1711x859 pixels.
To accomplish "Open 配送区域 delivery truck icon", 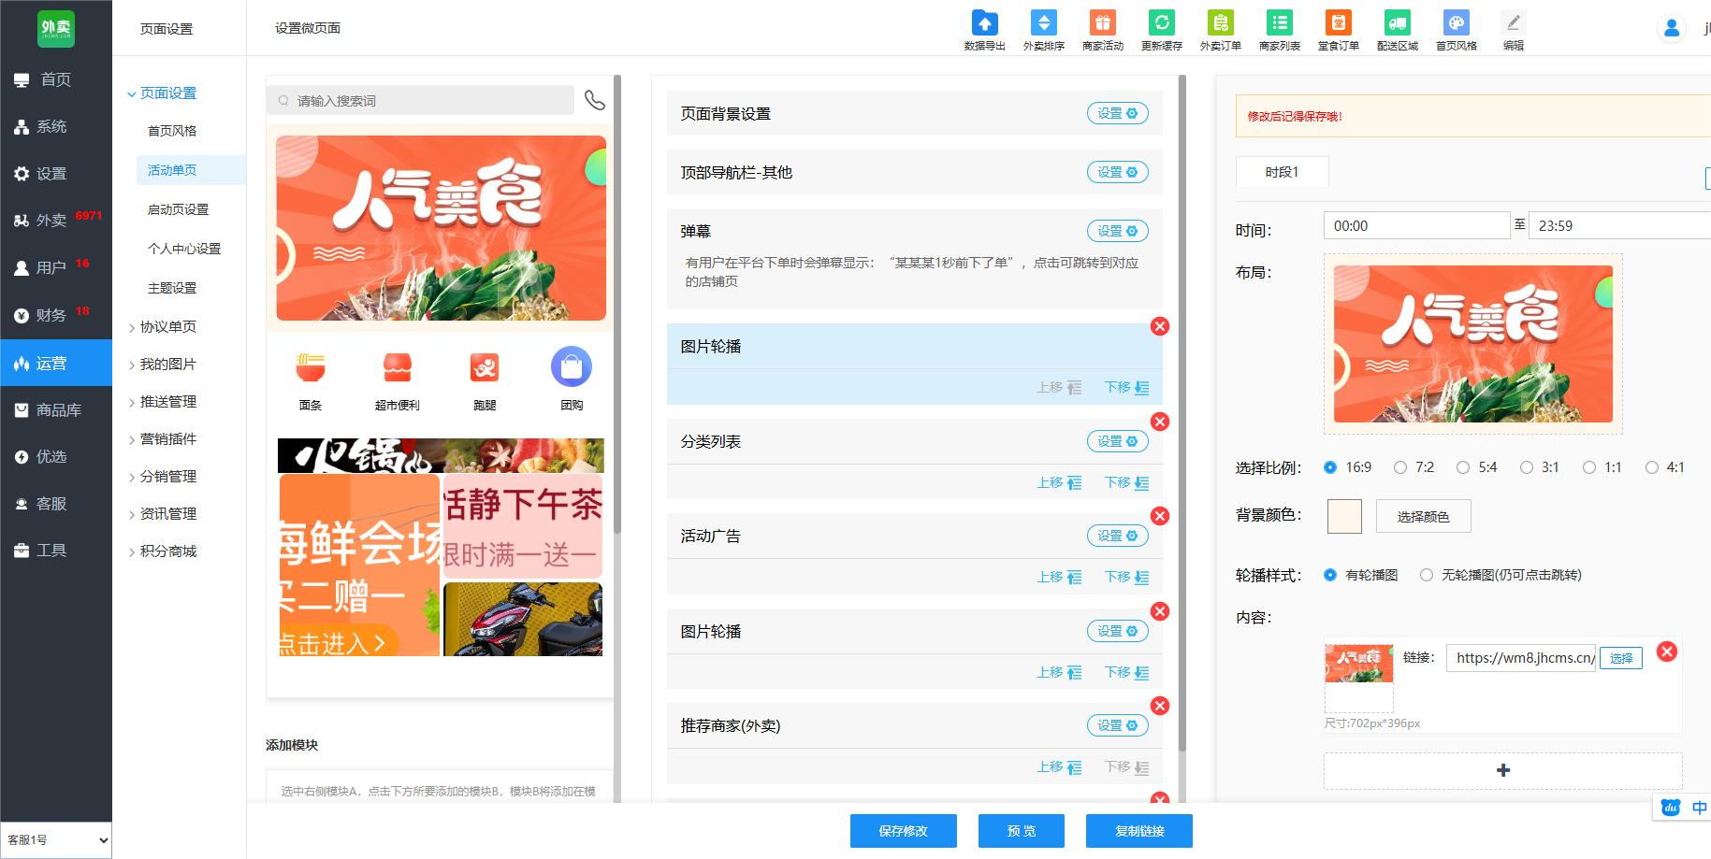I will tap(1397, 23).
